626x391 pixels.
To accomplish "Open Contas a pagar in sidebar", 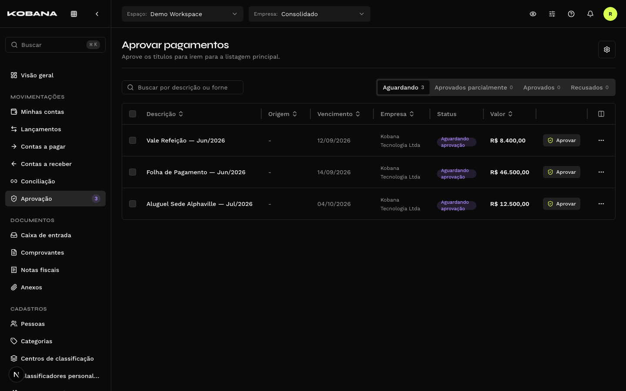I will pyautogui.click(x=55, y=146).
